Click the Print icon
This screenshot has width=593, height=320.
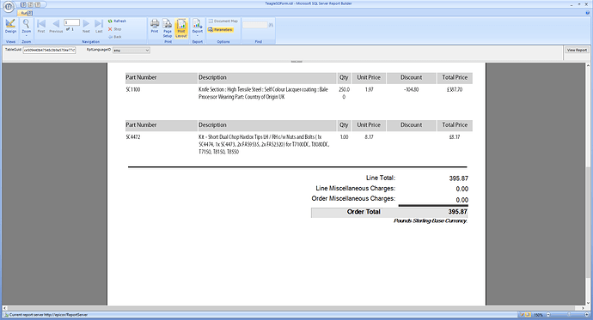click(155, 26)
